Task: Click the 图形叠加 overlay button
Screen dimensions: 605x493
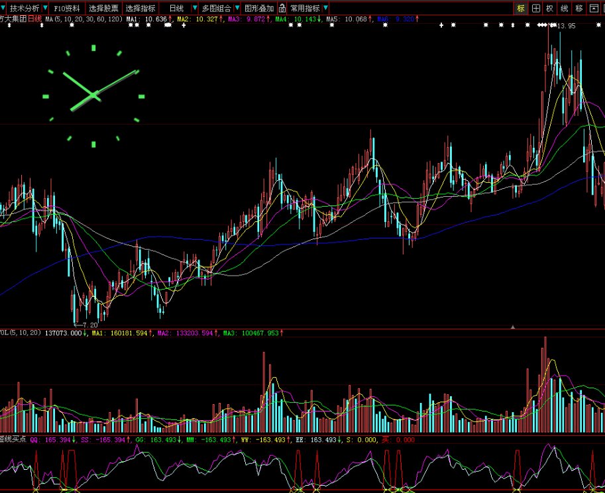Action: [x=259, y=9]
